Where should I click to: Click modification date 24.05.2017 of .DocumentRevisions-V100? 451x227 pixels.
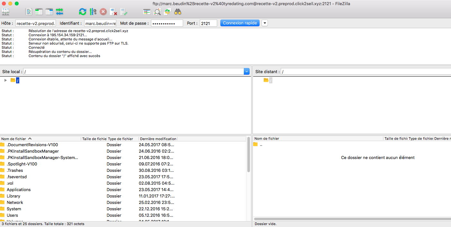pyautogui.click(x=156, y=145)
